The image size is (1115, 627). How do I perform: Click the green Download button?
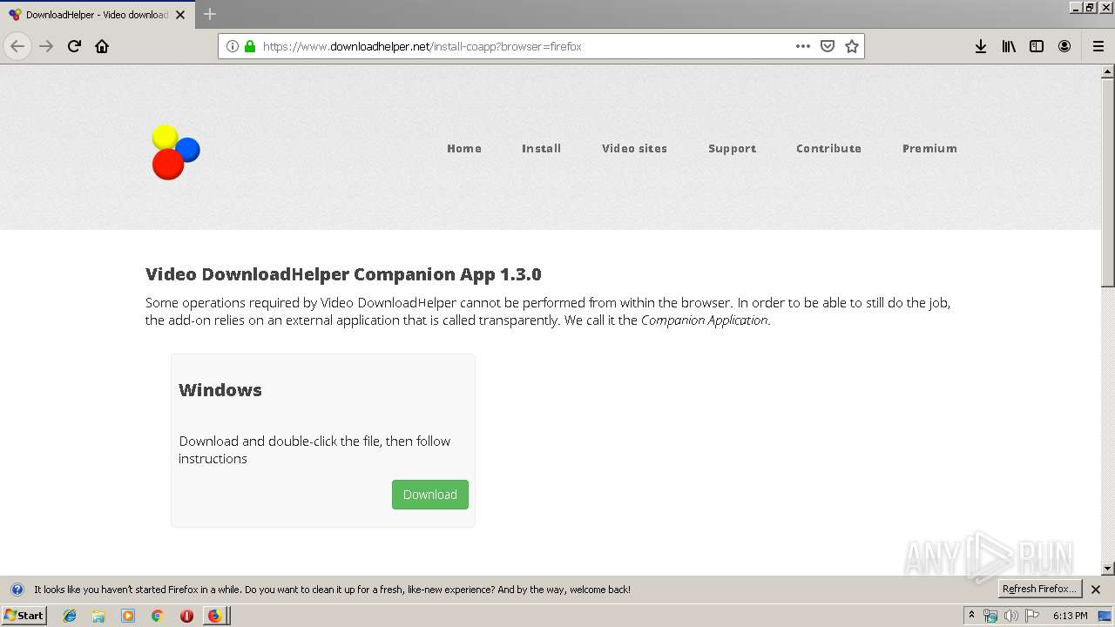(430, 495)
